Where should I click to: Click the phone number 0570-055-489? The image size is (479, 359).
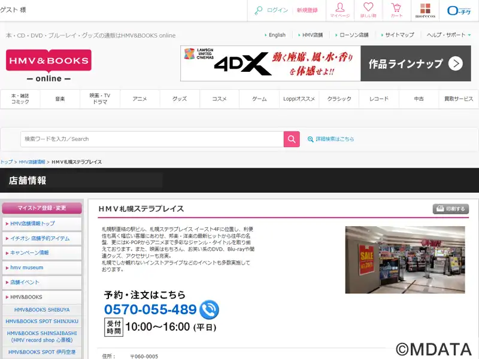(150, 309)
